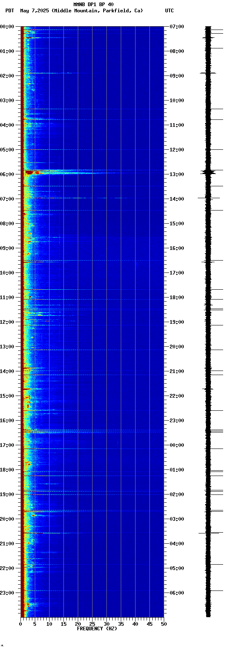The height and width of the screenshot is (650, 226).
Task: Click the frequency axis value "40"
Action: point(135,624)
